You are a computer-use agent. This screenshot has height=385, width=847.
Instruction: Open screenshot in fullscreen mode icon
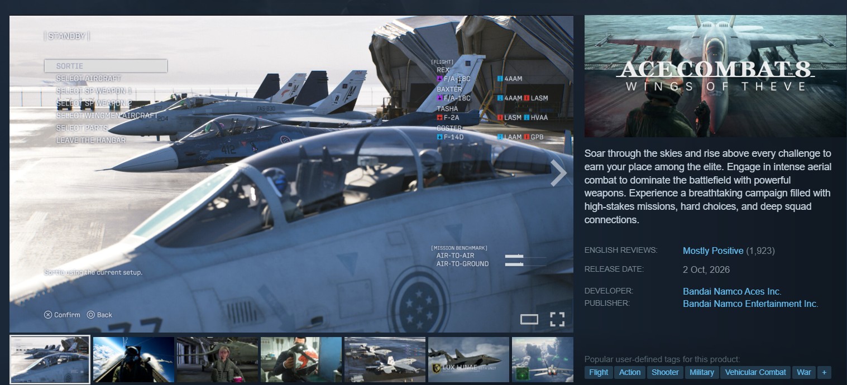coord(557,319)
